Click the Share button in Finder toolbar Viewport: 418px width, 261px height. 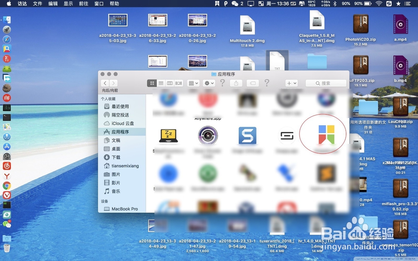pyautogui.click(x=236, y=83)
